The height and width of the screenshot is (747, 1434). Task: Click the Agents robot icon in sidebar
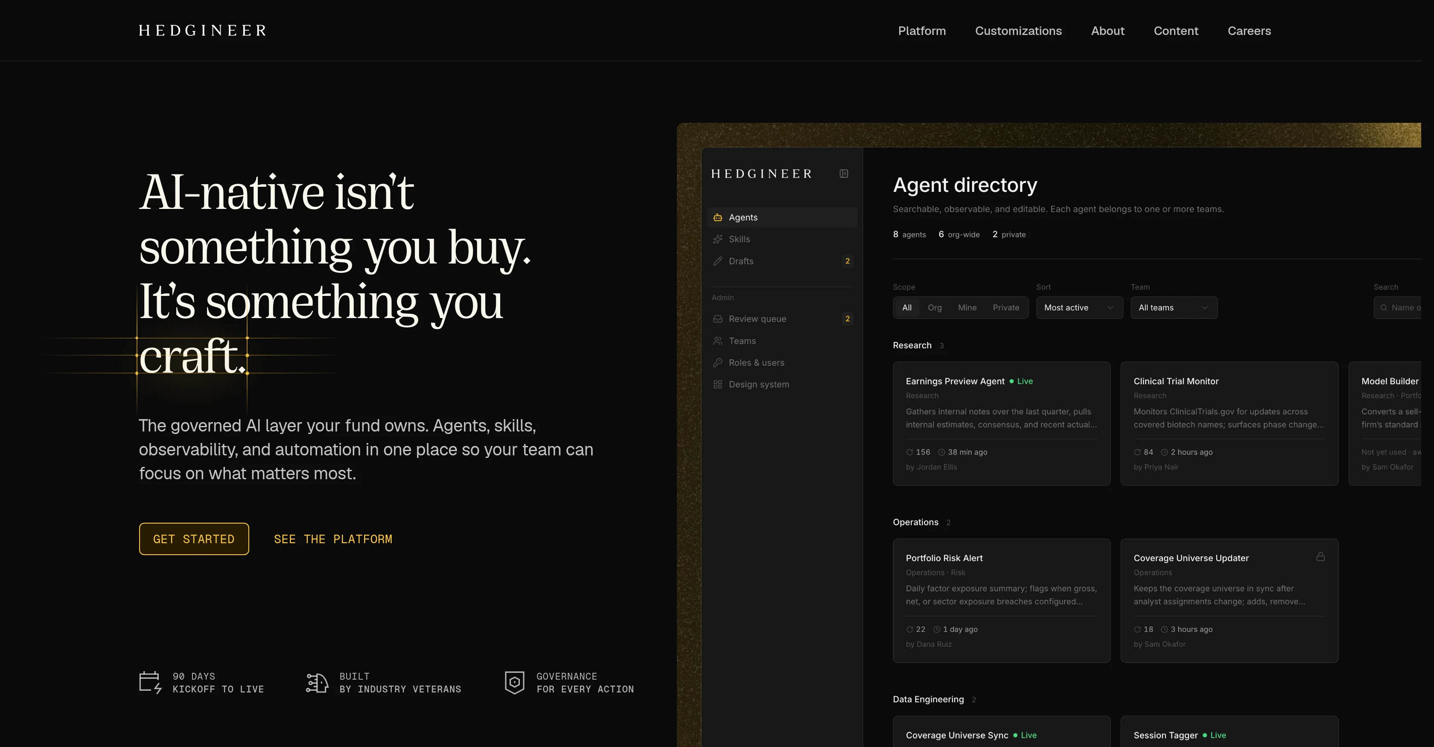(717, 217)
